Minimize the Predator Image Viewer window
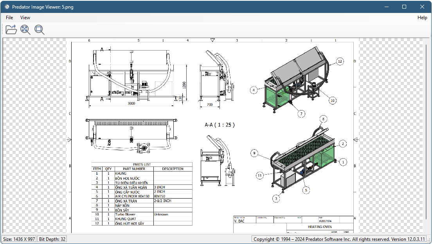This screenshot has height=244, width=432. 386,7
